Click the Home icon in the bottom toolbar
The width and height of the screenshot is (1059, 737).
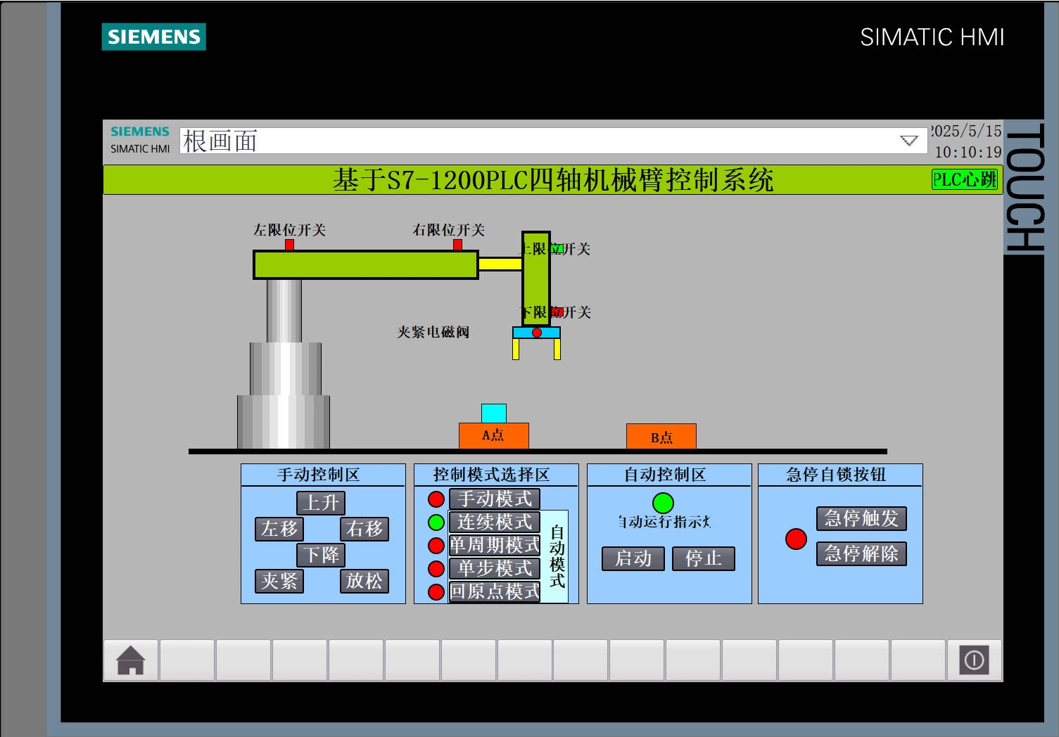click(131, 660)
